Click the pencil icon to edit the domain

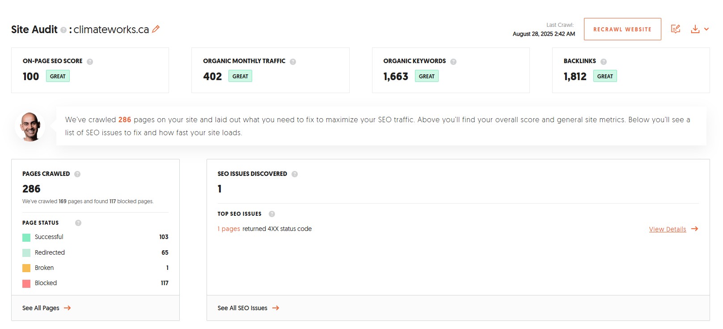click(156, 29)
